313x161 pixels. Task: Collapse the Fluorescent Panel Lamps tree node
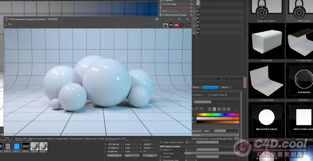(160, 8)
